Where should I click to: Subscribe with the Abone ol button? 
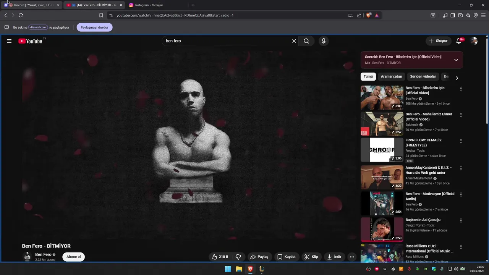click(x=73, y=257)
